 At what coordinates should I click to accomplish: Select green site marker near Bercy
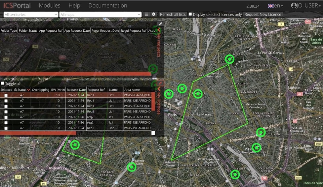[235, 175]
